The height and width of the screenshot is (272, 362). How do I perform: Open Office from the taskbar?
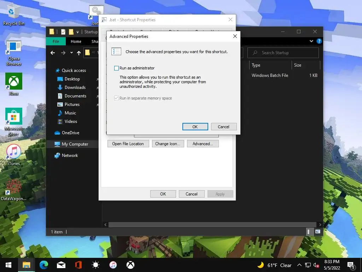pyautogui.click(x=78, y=265)
